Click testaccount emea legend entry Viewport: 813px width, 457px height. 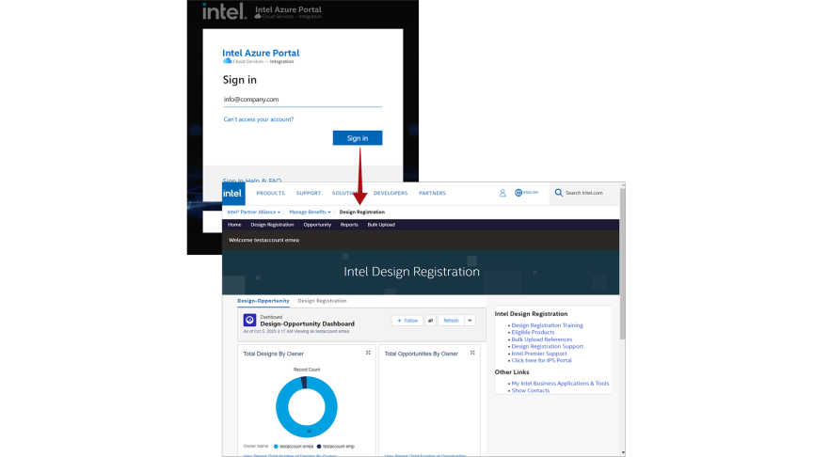click(294, 446)
